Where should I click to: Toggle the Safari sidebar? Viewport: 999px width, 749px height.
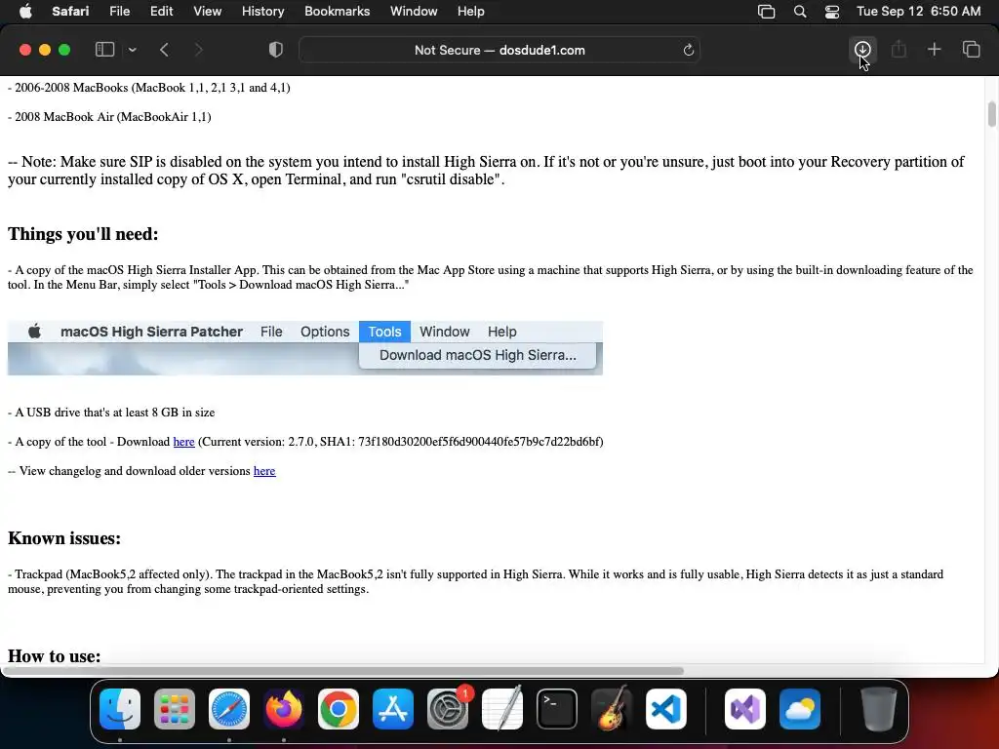(104, 50)
